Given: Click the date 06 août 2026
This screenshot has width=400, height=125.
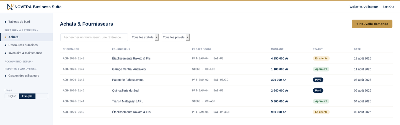Looking at the screenshot, I should coord(363,90).
